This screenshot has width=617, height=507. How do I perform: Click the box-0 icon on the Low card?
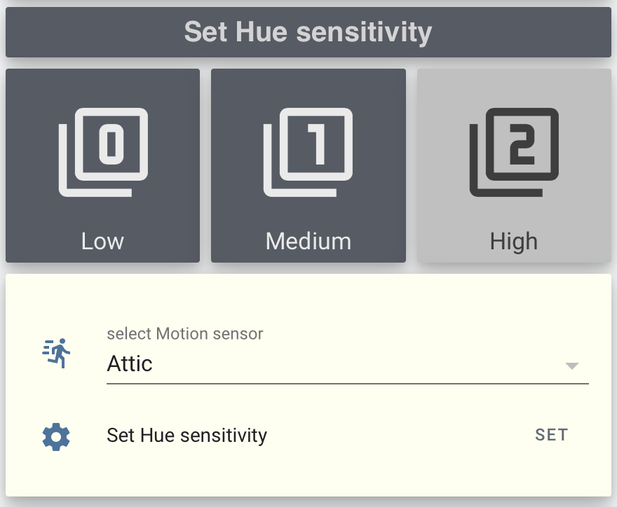click(103, 152)
